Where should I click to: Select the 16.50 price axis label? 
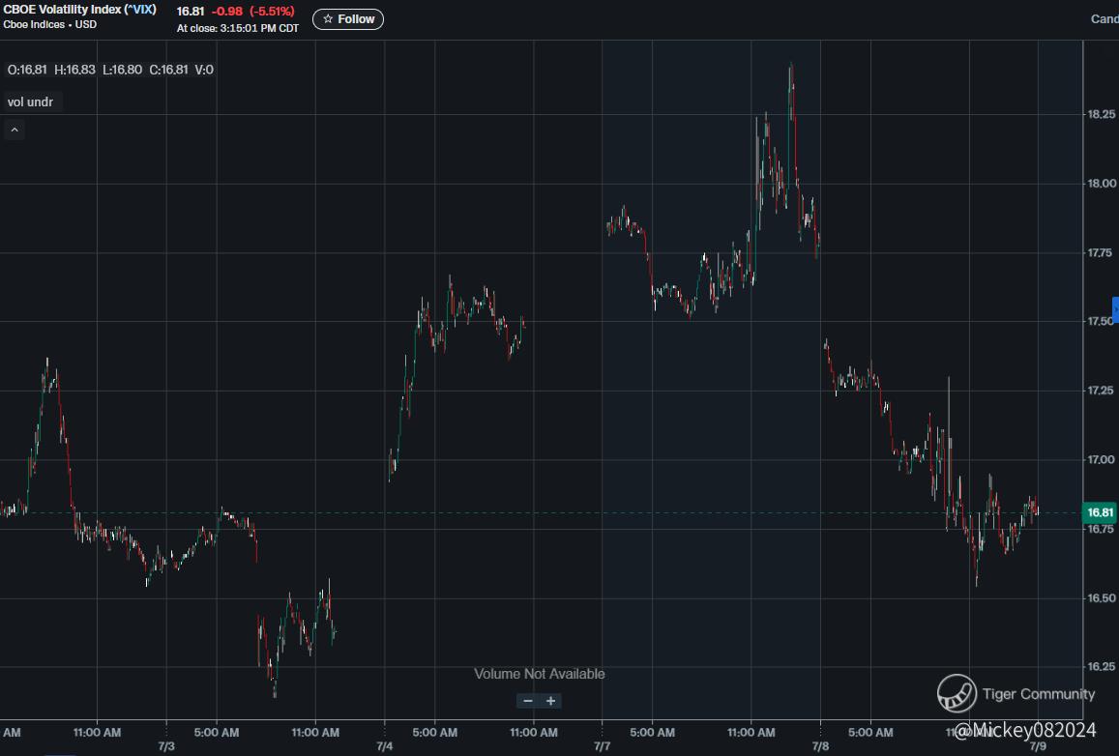point(1101,597)
